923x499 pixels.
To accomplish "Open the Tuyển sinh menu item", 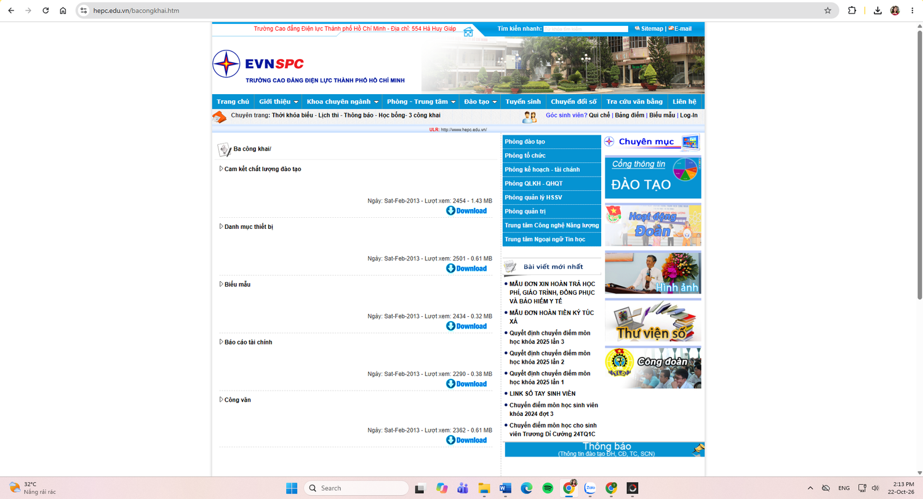I will click(x=523, y=102).
